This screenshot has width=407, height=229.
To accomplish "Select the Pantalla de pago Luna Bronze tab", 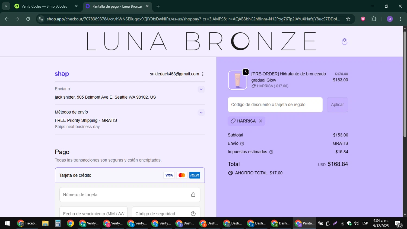I will click(117, 6).
